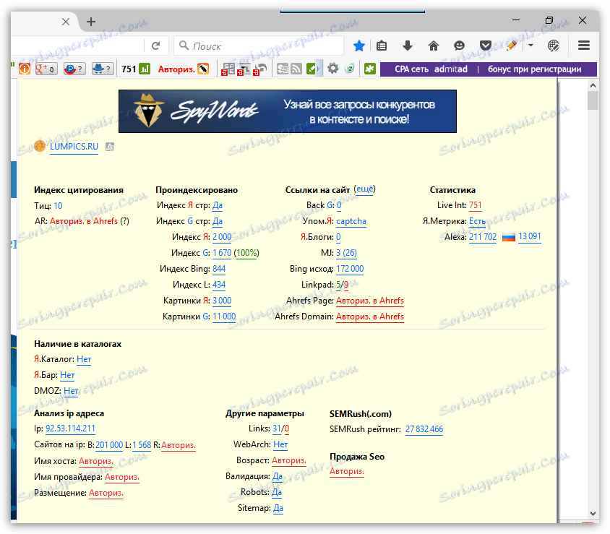The width and height of the screenshot is (610, 534).
Task: Open the SpyWords advertisement banner
Action: [x=288, y=111]
